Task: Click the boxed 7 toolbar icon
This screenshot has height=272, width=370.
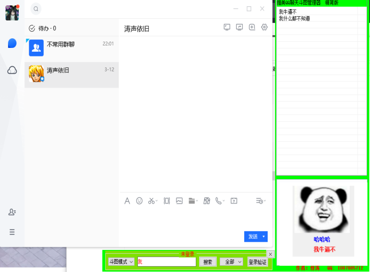Action: (234, 201)
